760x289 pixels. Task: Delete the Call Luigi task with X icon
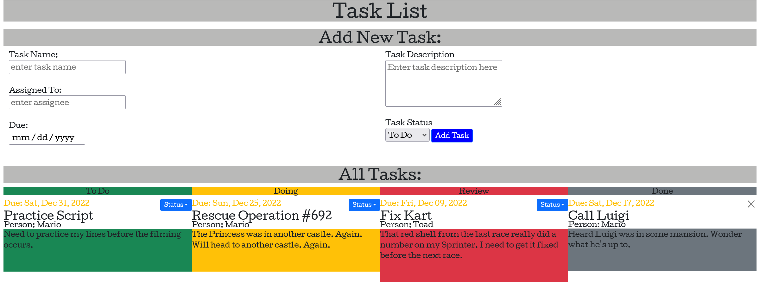pos(751,204)
